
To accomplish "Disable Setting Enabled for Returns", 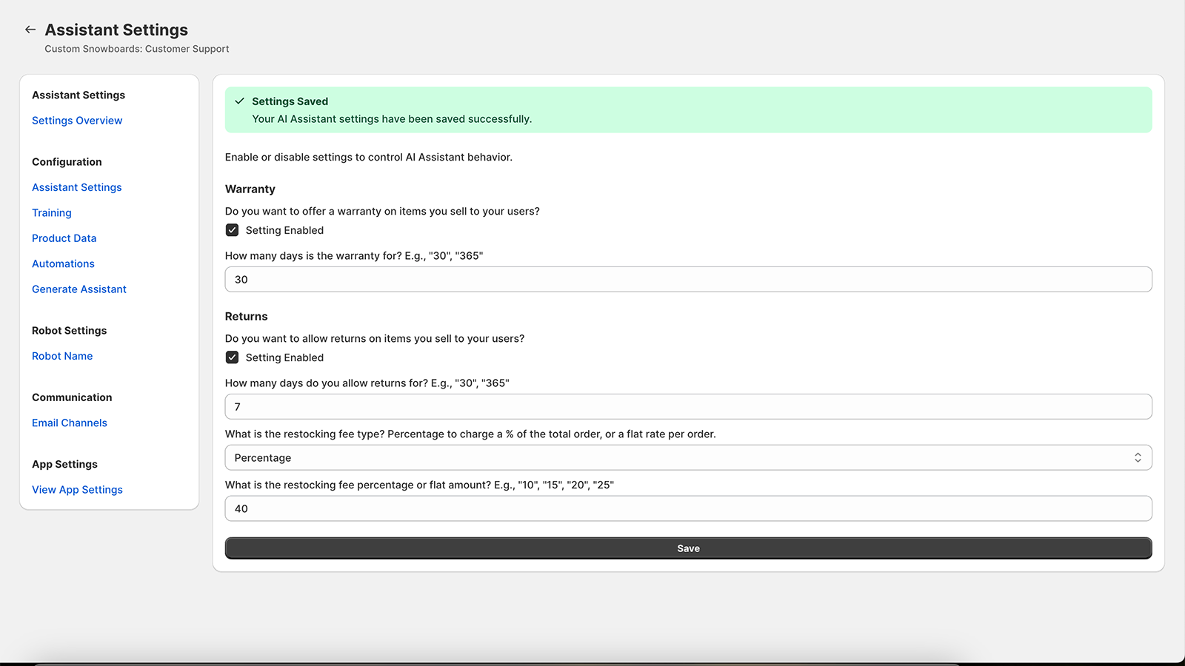I will click(x=232, y=357).
